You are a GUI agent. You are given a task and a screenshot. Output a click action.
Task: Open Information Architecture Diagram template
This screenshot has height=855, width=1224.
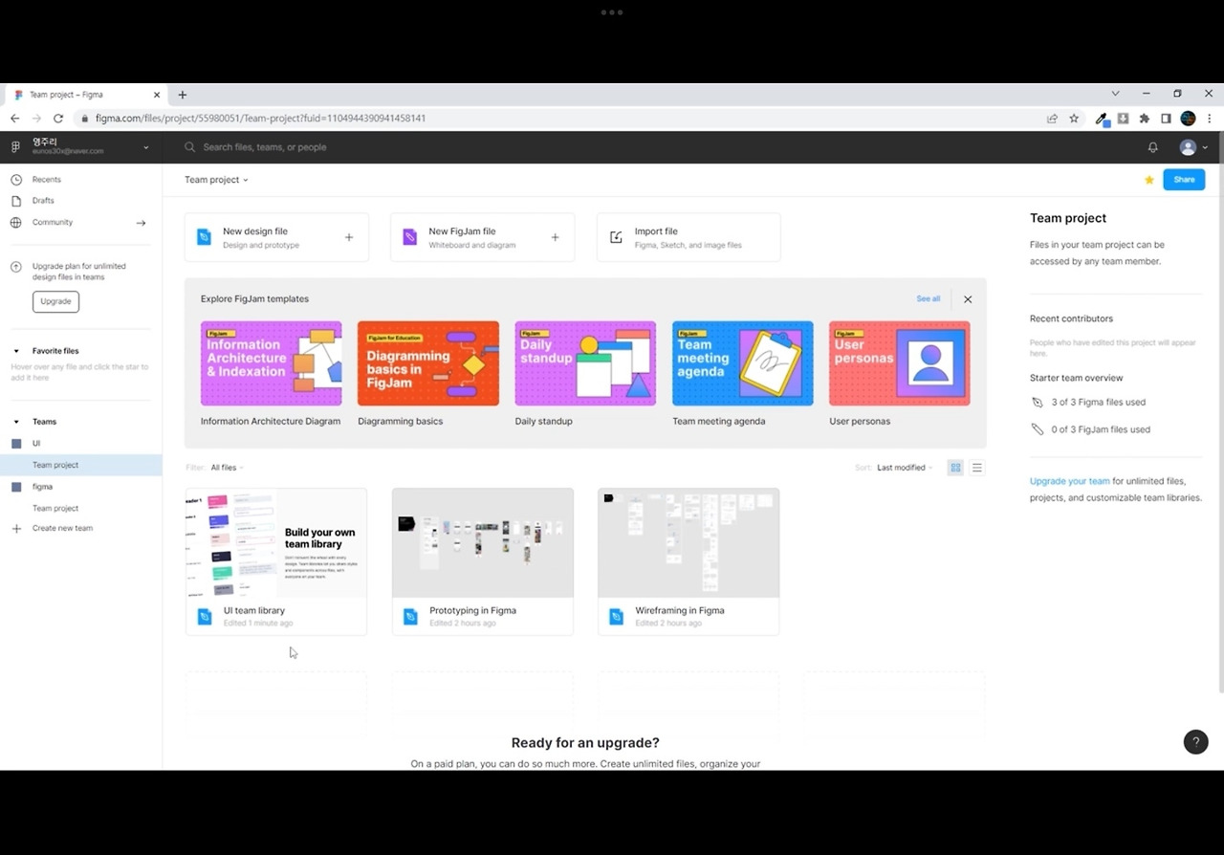(x=271, y=363)
